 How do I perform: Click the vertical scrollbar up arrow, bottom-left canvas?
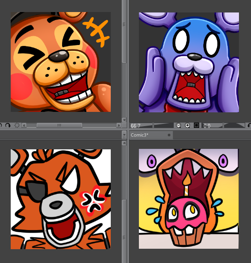(124, 143)
